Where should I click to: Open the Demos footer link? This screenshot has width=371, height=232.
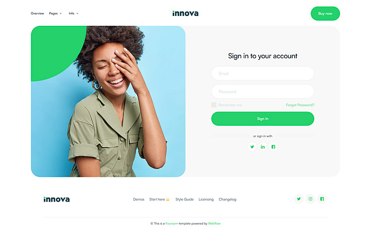point(139,200)
